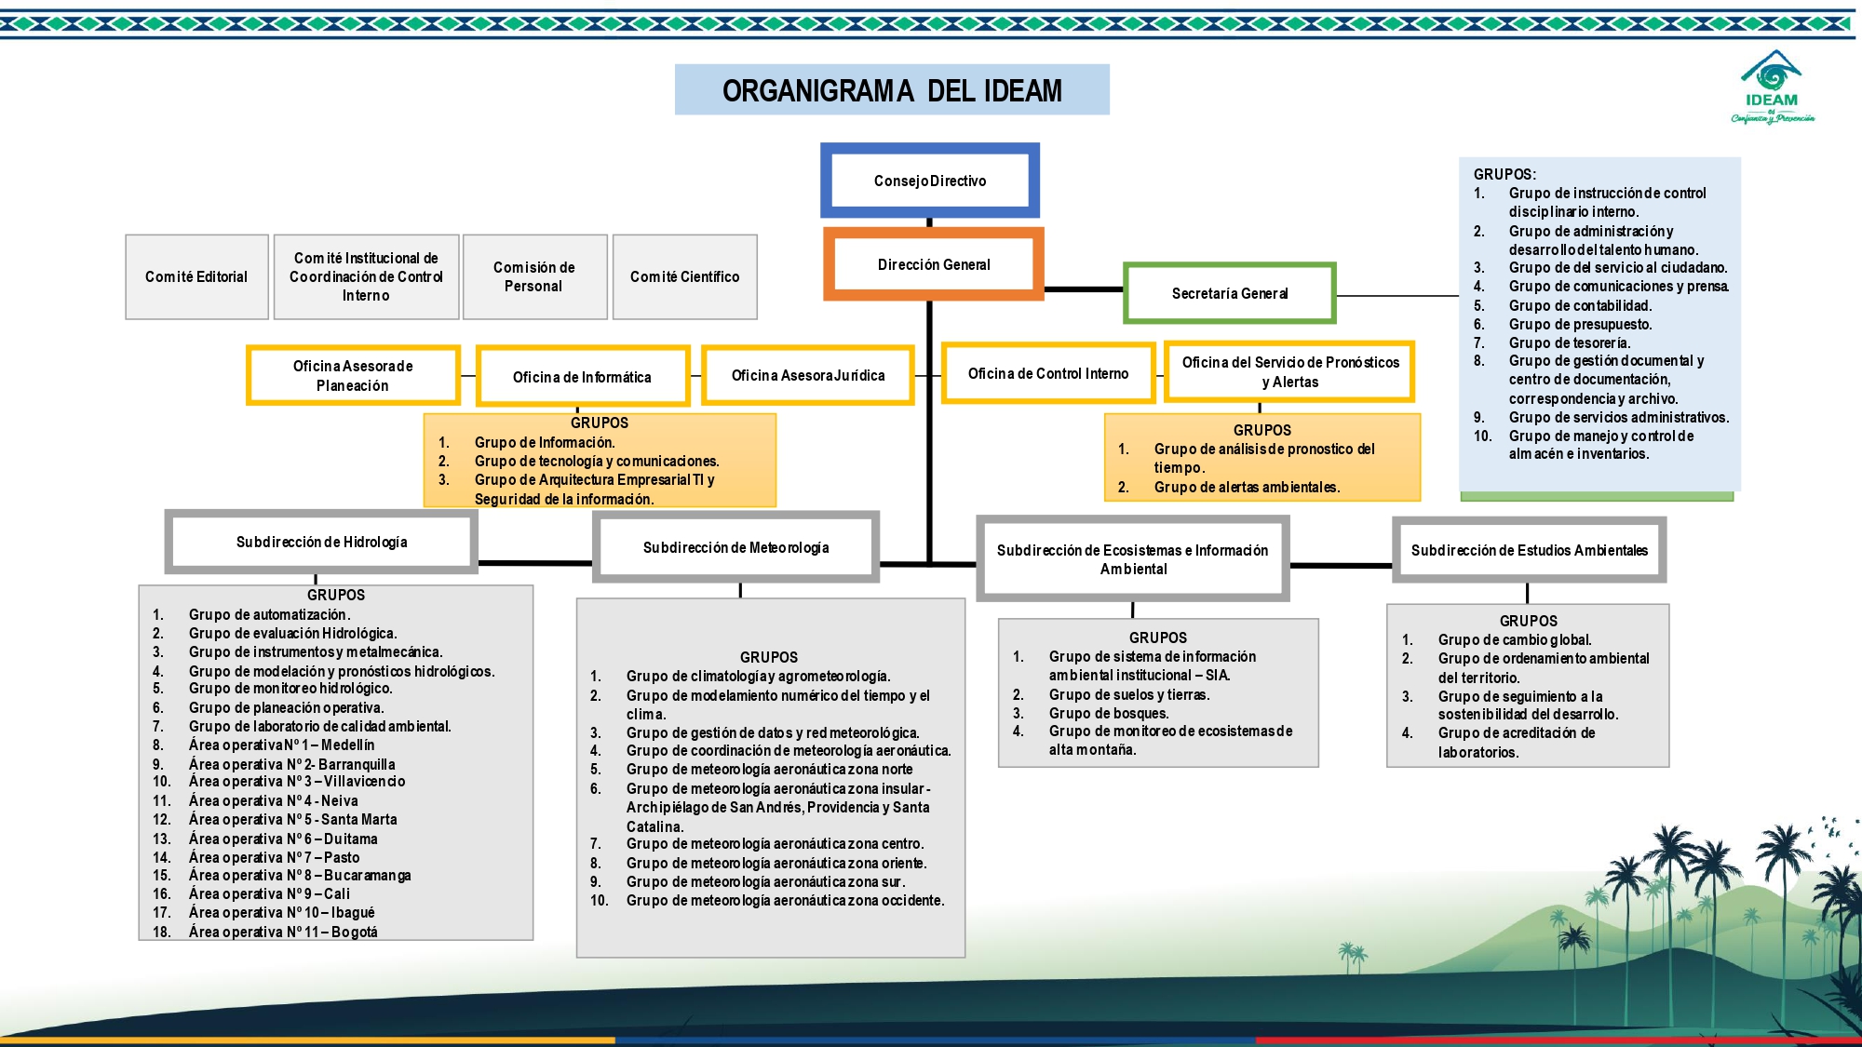Select 'Grupo de automatización.'
The width and height of the screenshot is (1862, 1047).
[x=270, y=614]
